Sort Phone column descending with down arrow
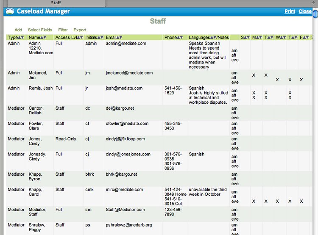318x235 pixels. [x=181, y=38]
